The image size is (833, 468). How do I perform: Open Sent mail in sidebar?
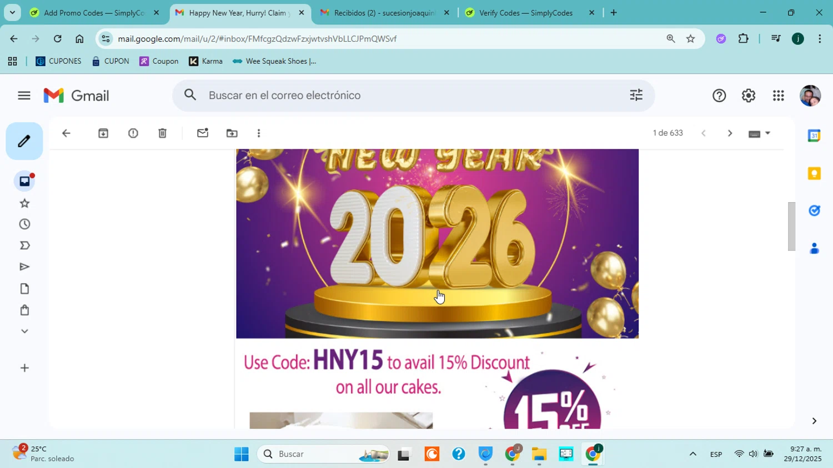point(24,267)
